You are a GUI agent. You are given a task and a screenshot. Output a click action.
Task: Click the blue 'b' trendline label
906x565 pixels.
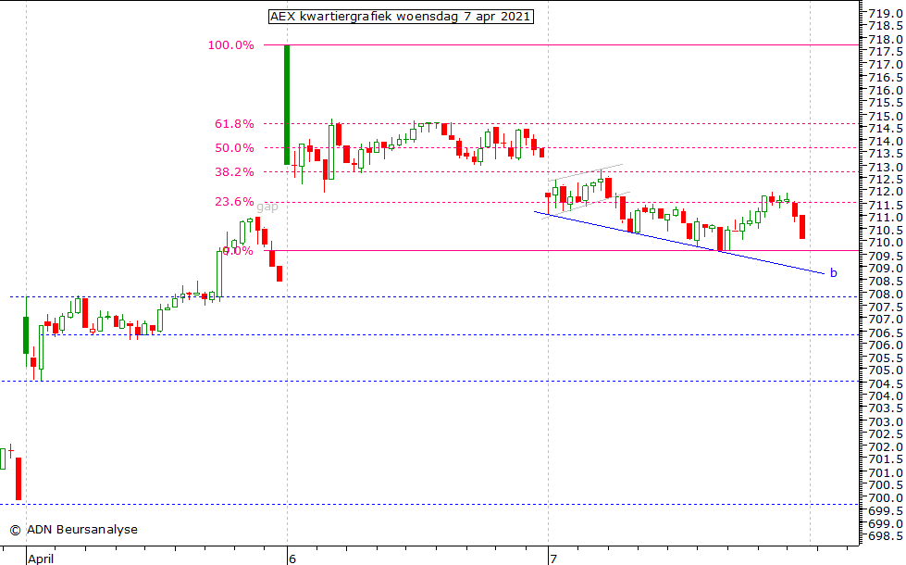[833, 272]
